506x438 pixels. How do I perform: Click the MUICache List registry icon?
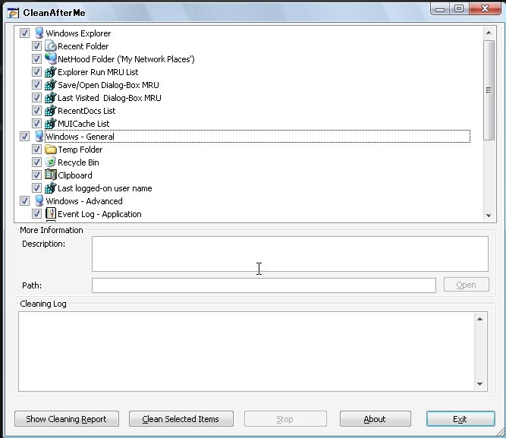coord(51,124)
